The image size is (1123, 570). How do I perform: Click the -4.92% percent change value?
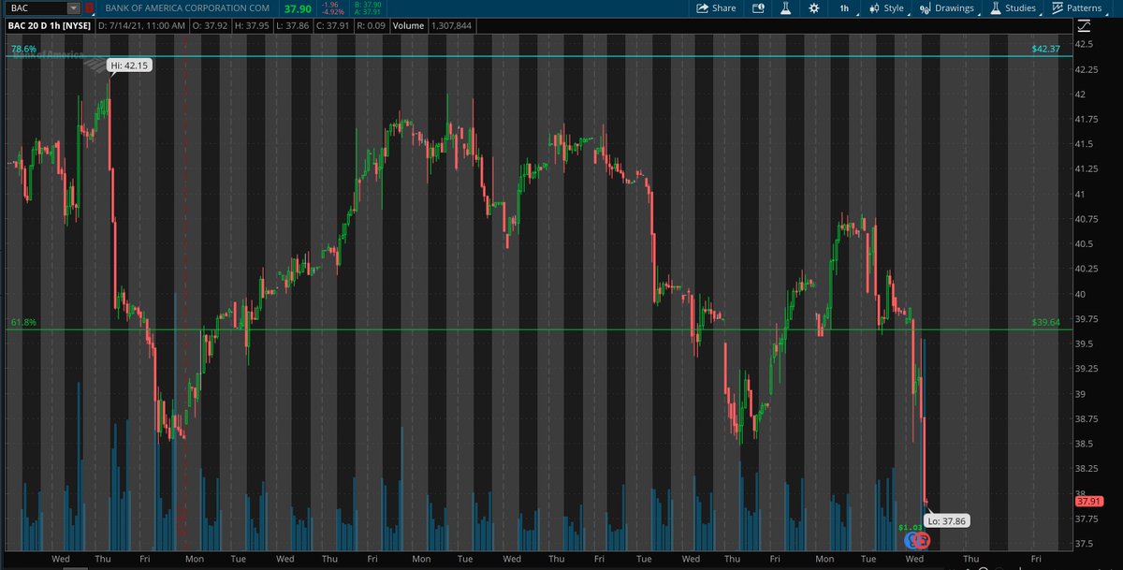(x=333, y=12)
